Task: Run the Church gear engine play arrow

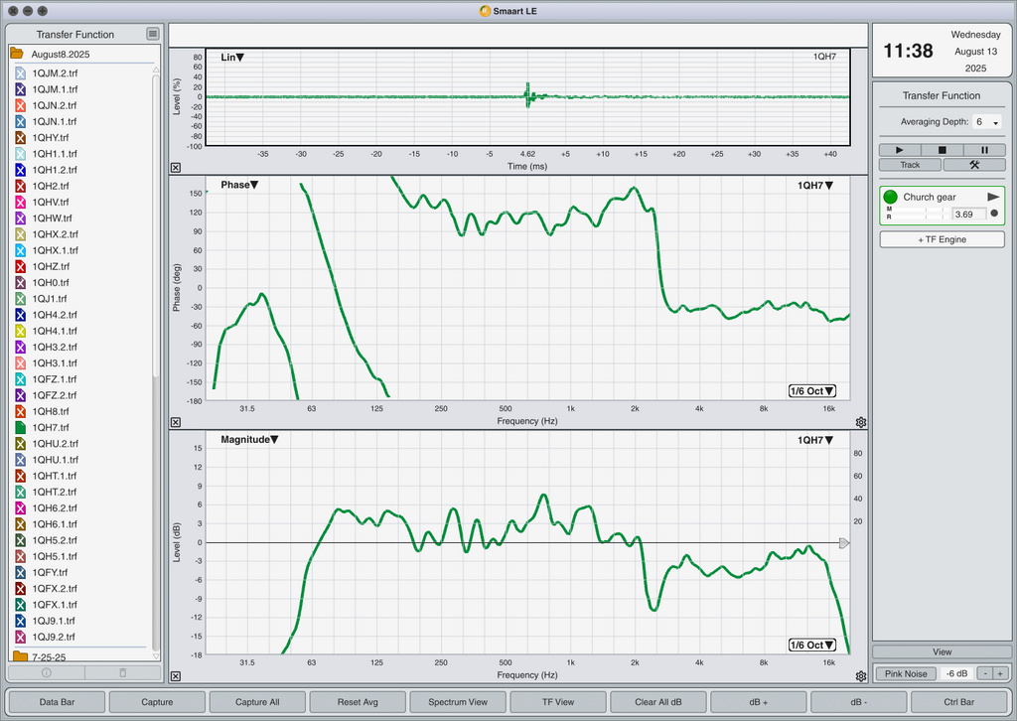Action: pos(993,197)
